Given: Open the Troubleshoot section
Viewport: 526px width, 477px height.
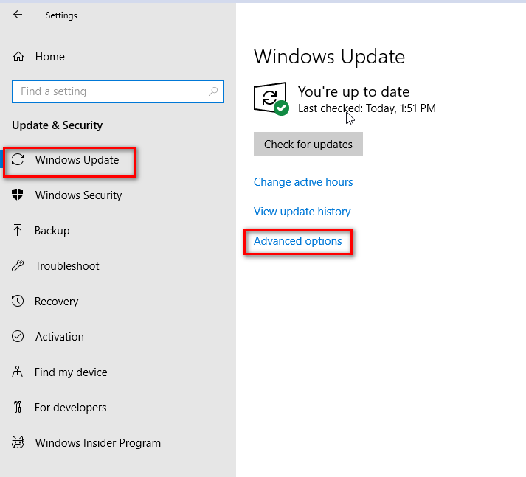Looking at the screenshot, I should pyautogui.click(x=67, y=266).
